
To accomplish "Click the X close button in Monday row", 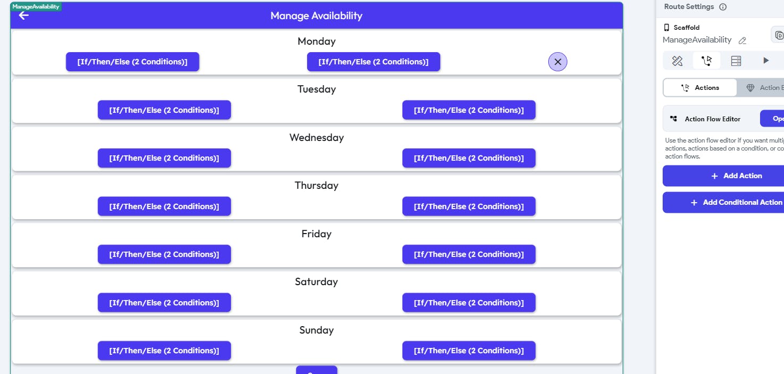I will pyautogui.click(x=558, y=62).
